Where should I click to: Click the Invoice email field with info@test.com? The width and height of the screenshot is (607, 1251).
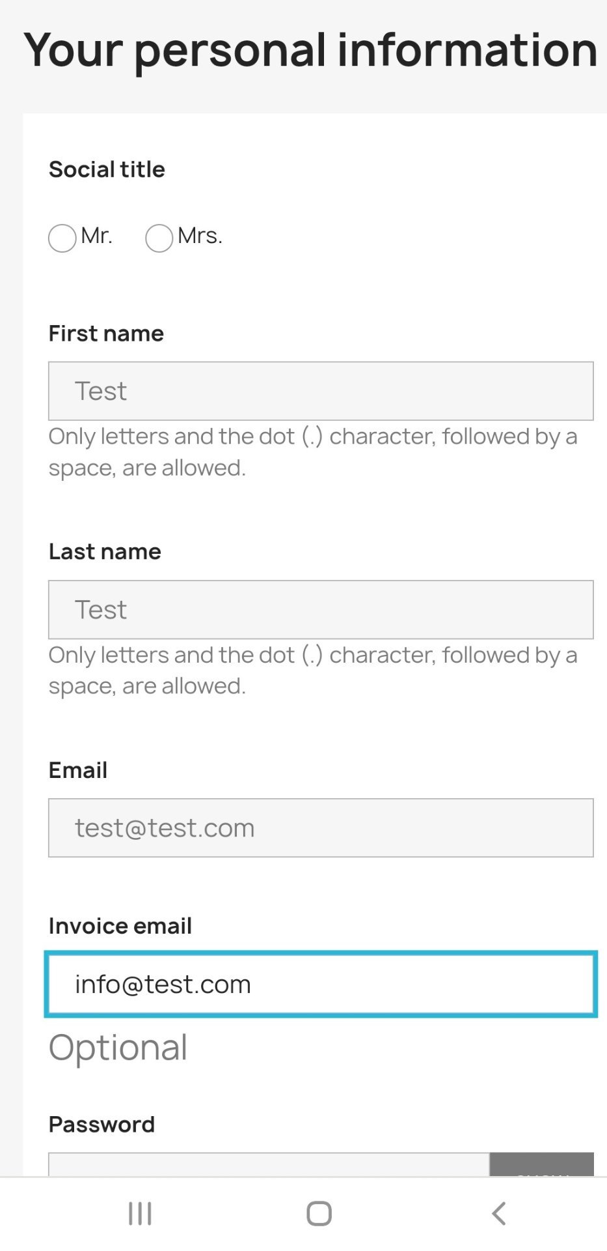point(321,984)
